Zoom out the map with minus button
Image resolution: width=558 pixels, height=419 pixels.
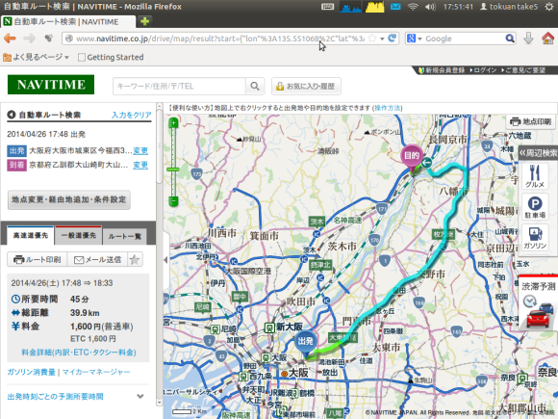tap(173, 201)
